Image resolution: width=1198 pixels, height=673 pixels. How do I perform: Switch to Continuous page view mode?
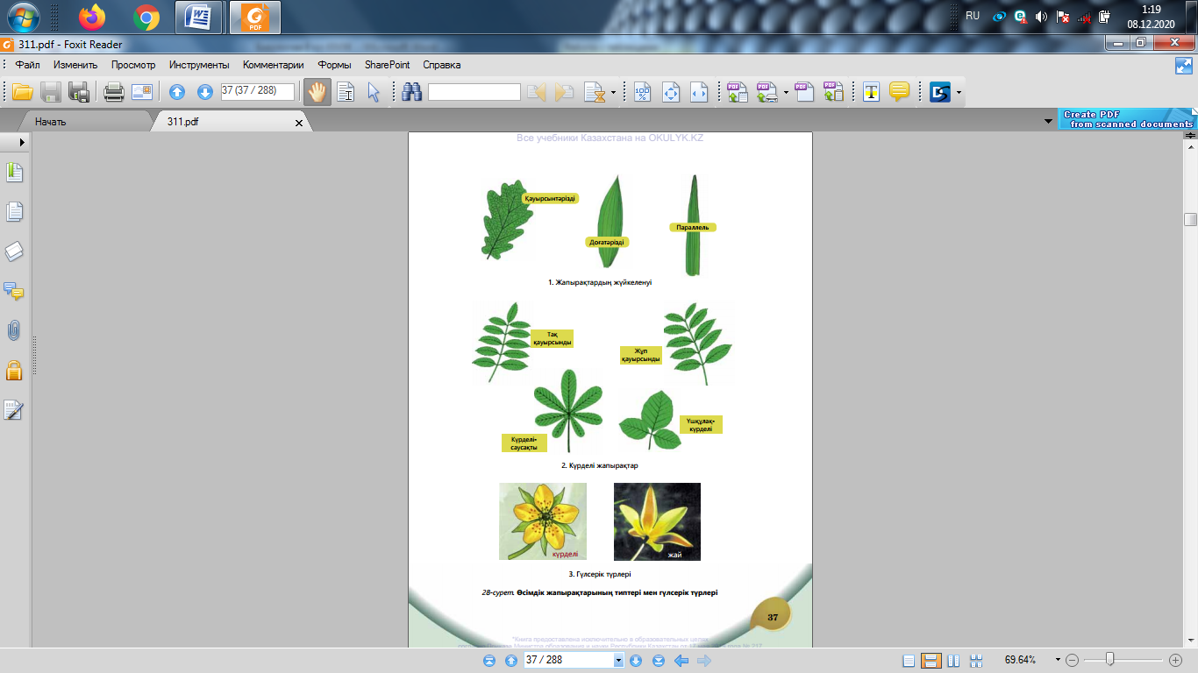931,661
